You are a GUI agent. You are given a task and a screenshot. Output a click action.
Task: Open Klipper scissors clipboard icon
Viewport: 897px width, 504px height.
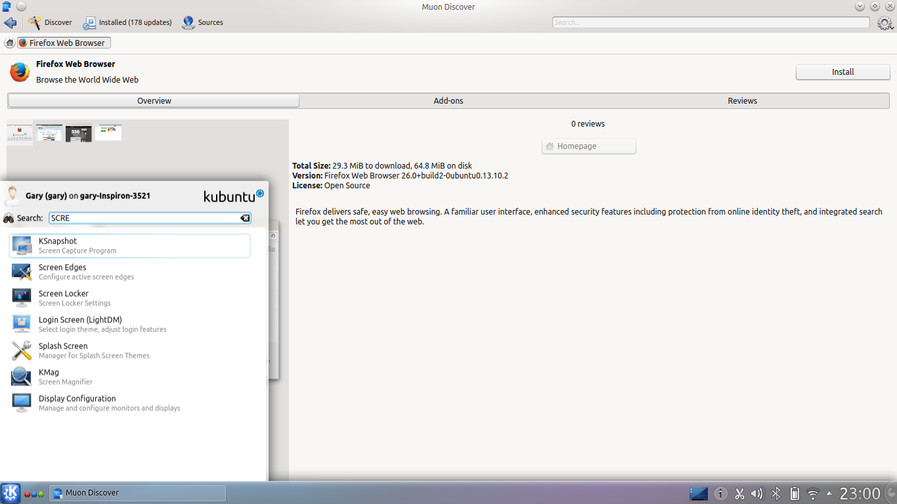(739, 493)
